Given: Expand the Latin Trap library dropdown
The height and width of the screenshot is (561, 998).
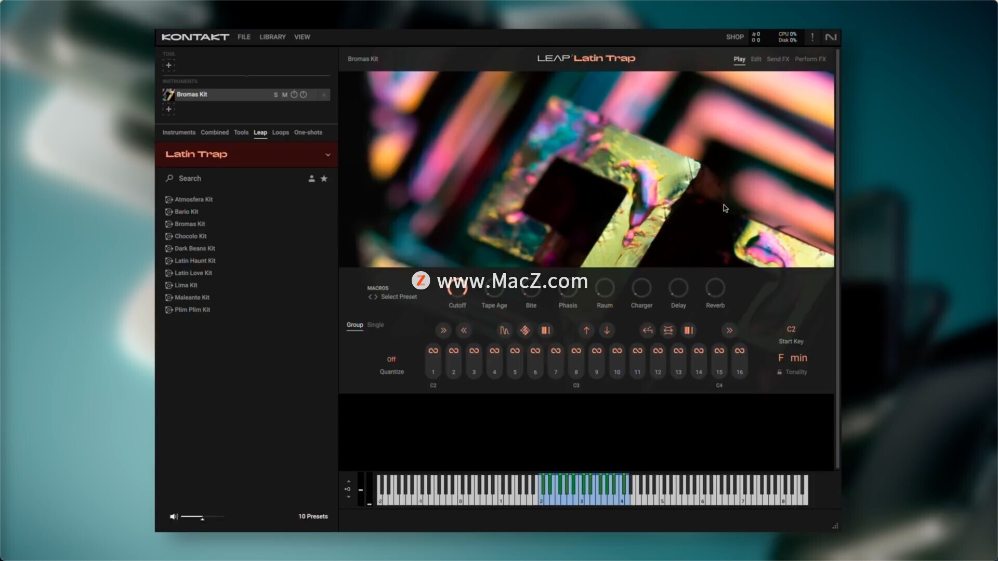Looking at the screenshot, I should [327, 155].
